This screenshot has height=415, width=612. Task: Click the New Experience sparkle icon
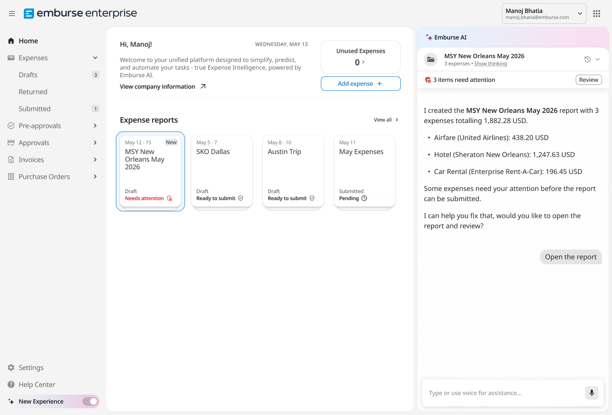pyautogui.click(x=11, y=401)
